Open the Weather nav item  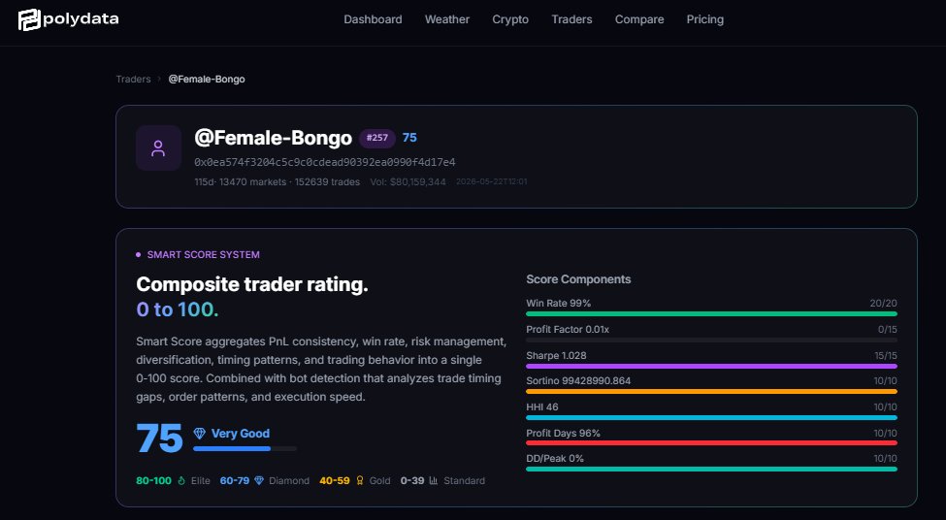(x=447, y=19)
